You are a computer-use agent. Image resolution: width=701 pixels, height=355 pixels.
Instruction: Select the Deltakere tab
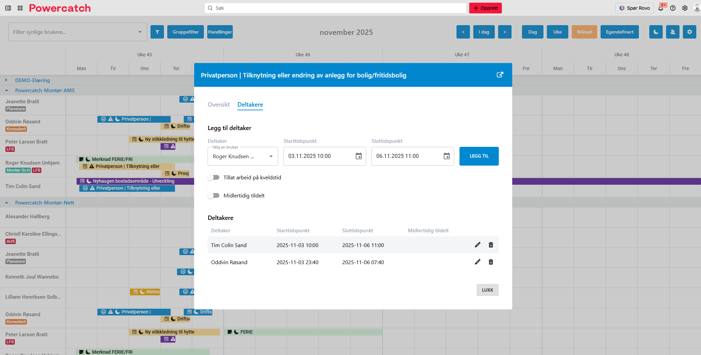coord(250,105)
